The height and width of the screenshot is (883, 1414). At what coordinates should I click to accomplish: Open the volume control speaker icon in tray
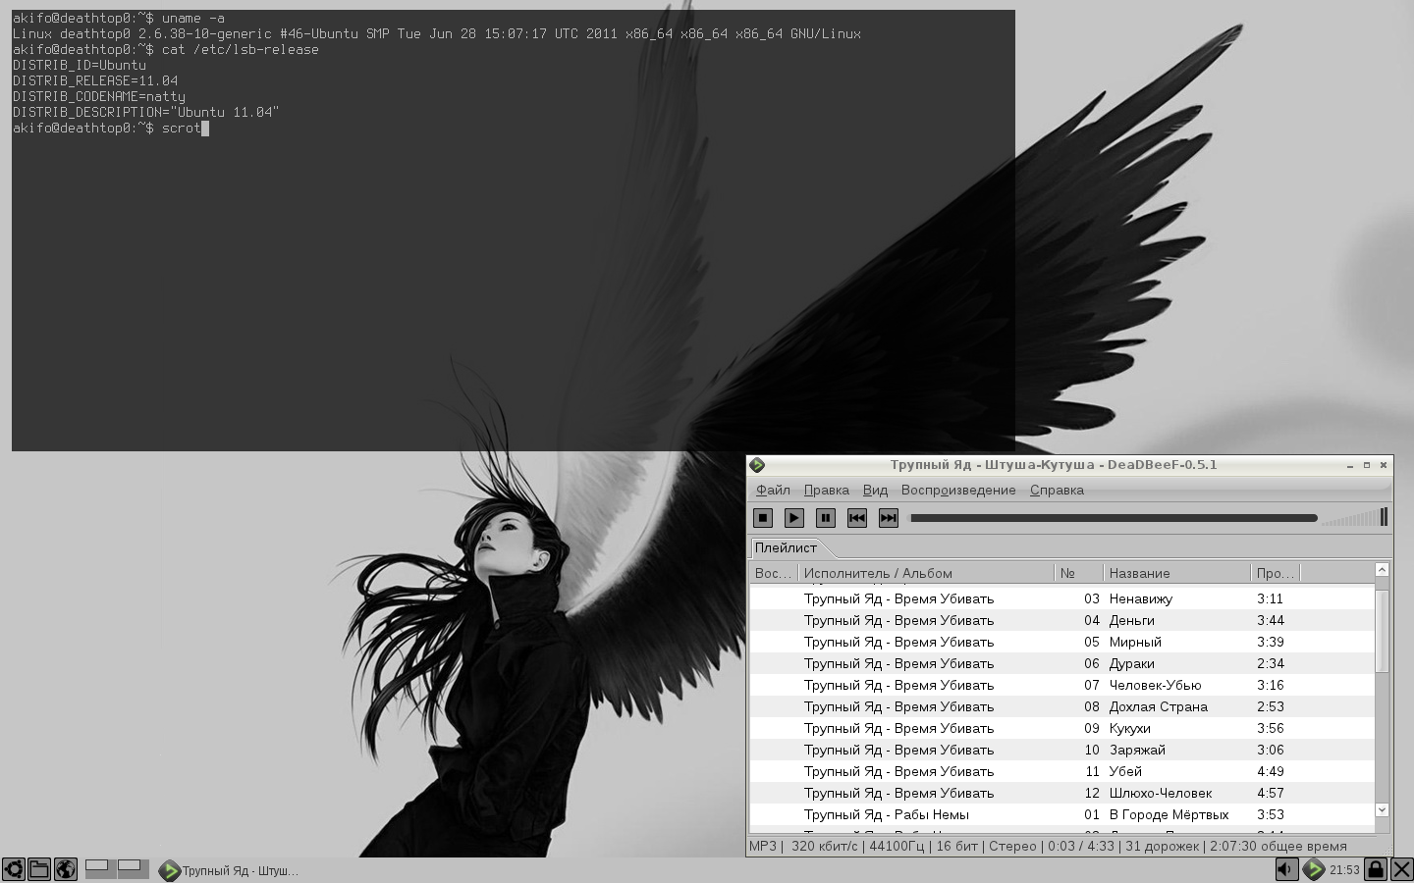pyautogui.click(x=1286, y=869)
